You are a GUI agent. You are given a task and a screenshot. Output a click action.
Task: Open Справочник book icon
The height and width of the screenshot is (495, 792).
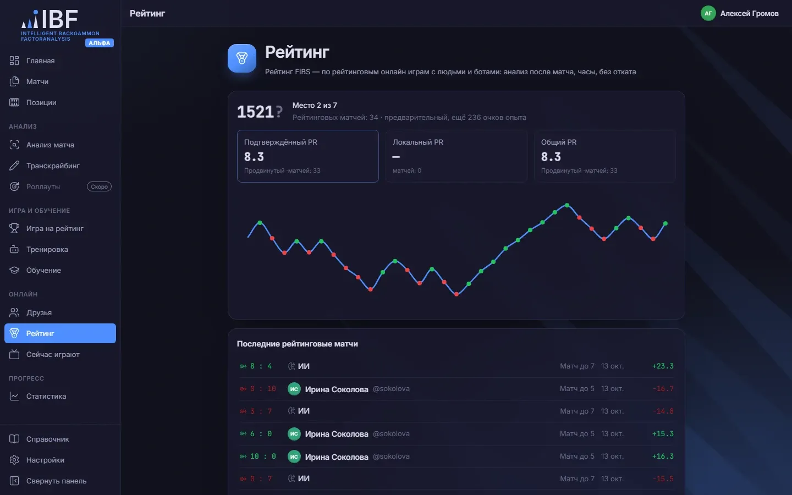point(14,439)
